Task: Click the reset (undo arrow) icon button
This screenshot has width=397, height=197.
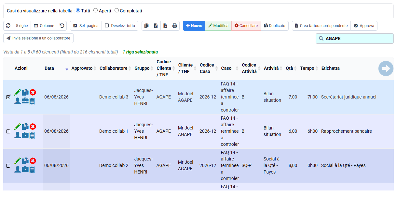Action: 62,26
